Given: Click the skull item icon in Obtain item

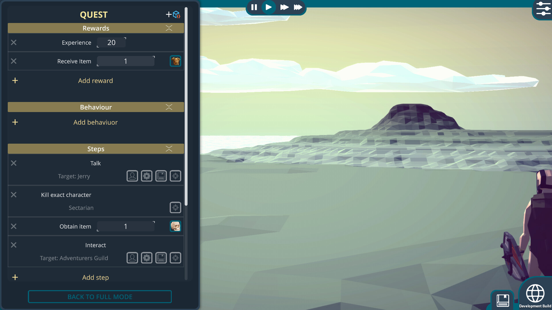Looking at the screenshot, I should click(x=175, y=226).
